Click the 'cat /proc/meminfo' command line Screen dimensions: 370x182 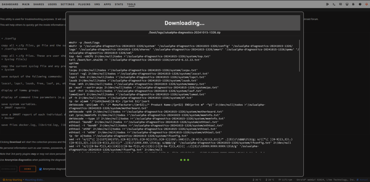144,115
